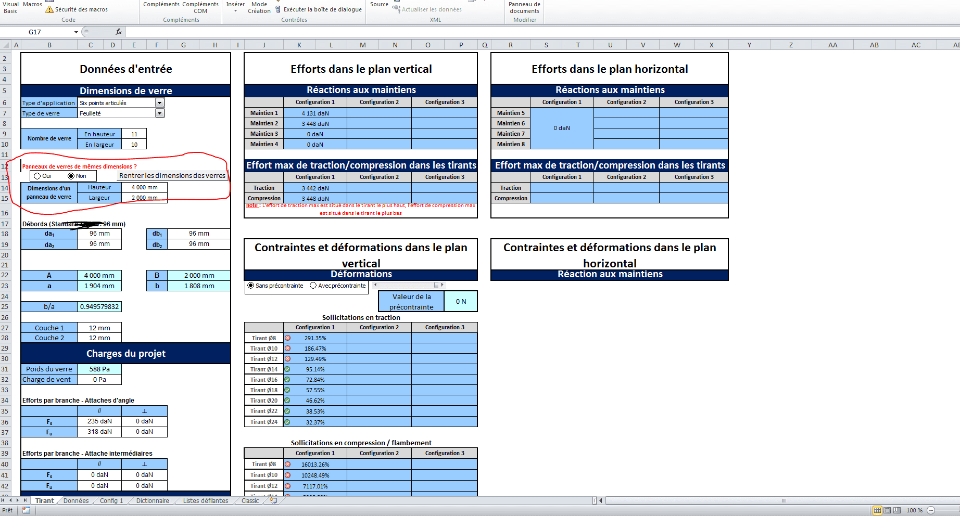
Task: Click the green check icon for Tirant Ø18
Action: [x=287, y=390]
